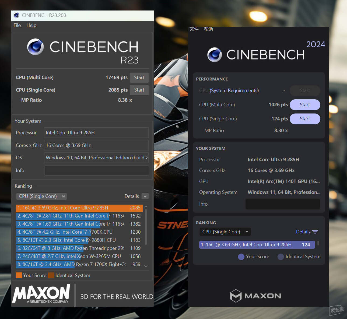Click the Cinebench 2024 single core score 124 pts

pos(280,119)
